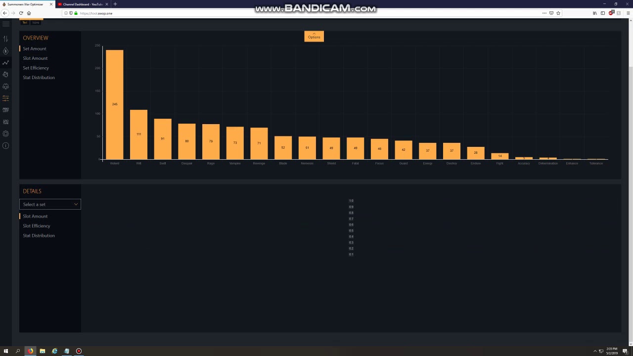Select Set Efficiency in Overview

tap(36, 68)
